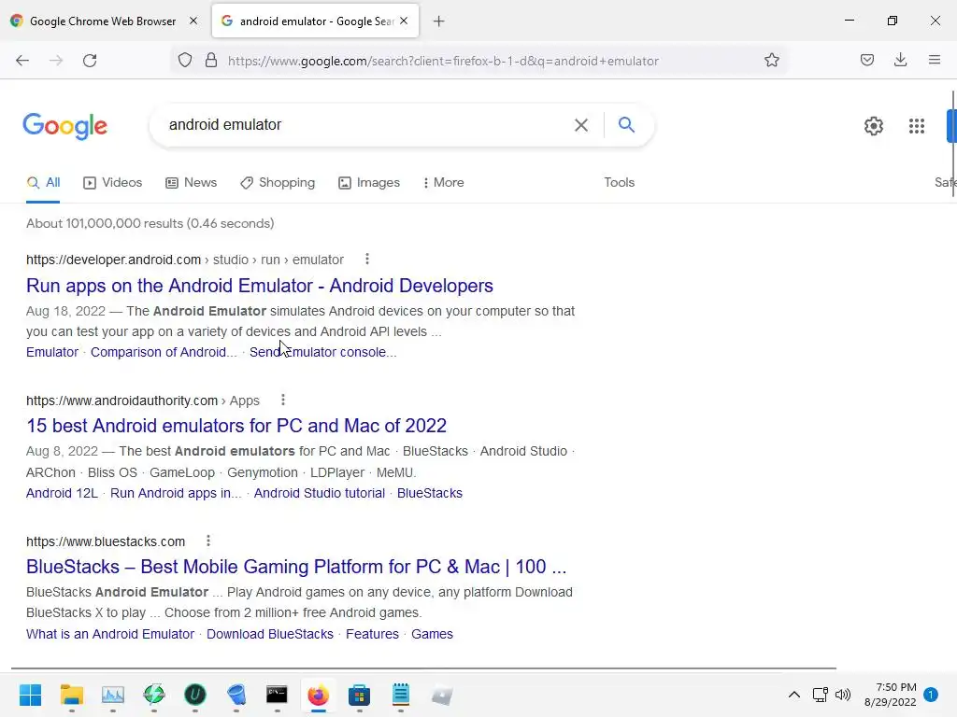
Task: Click the magnifying glass search button
Action: pyautogui.click(x=626, y=125)
